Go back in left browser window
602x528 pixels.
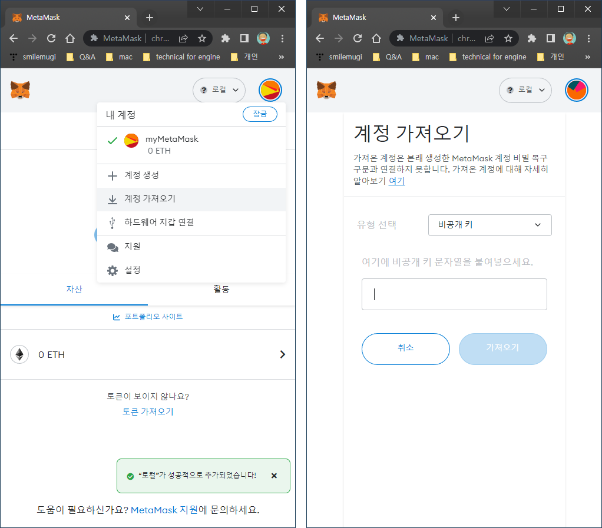click(14, 38)
